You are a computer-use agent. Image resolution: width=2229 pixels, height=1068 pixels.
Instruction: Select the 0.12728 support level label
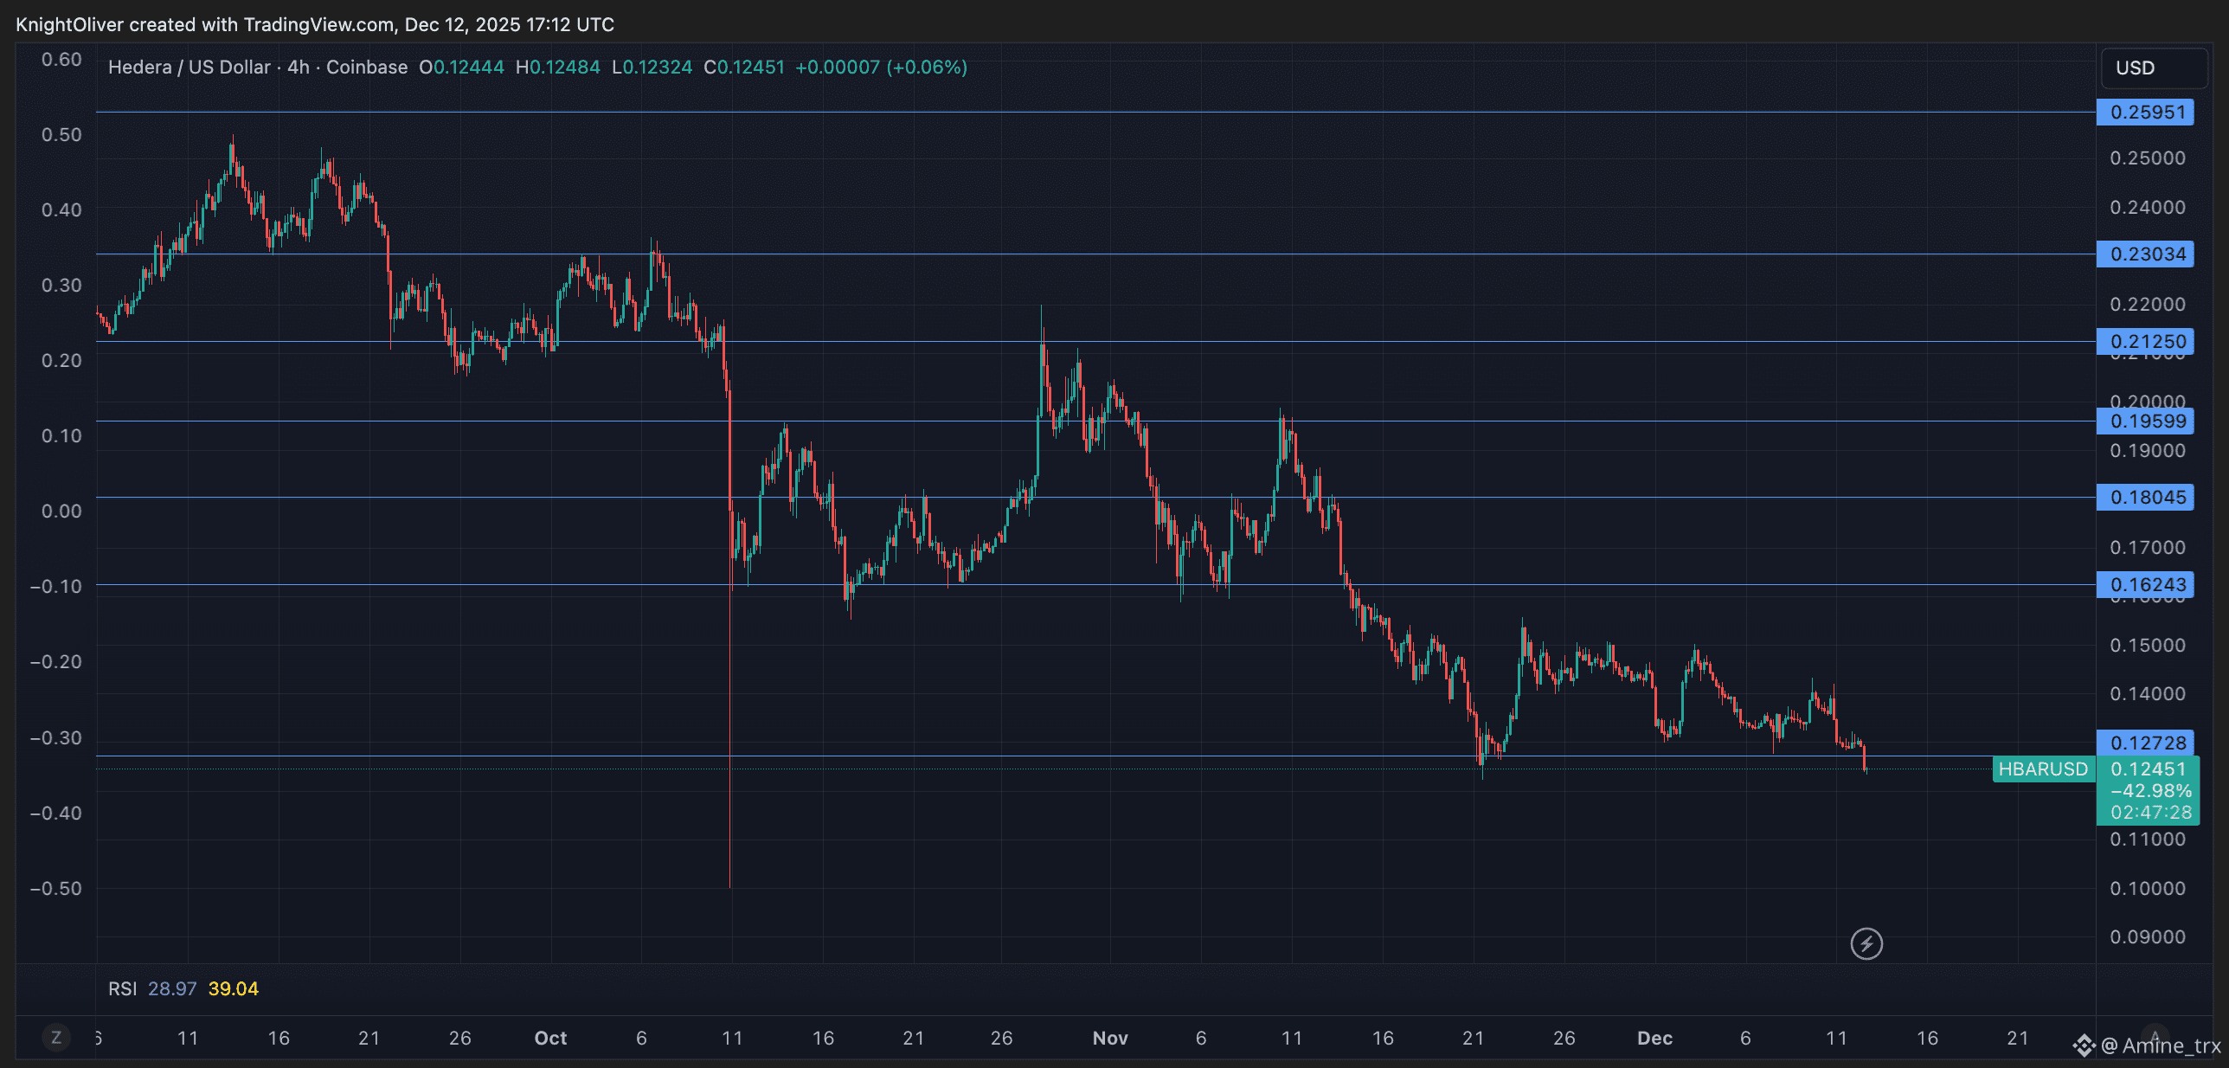[x=2146, y=743]
